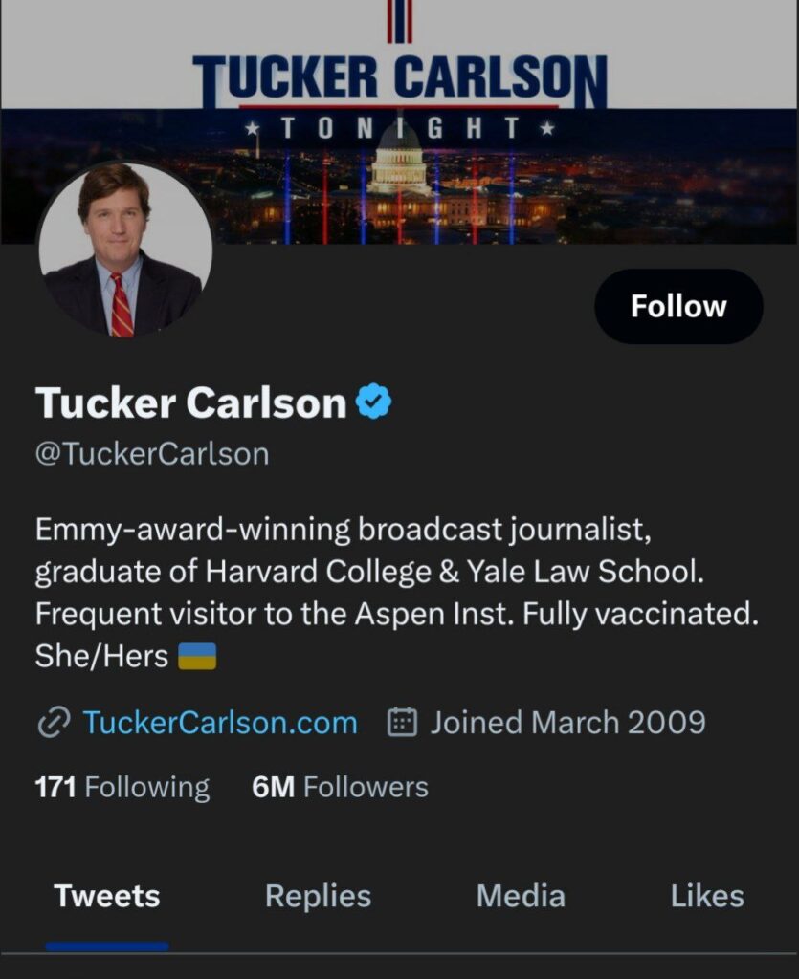Click the Tucker Carlson display name

point(190,402)
